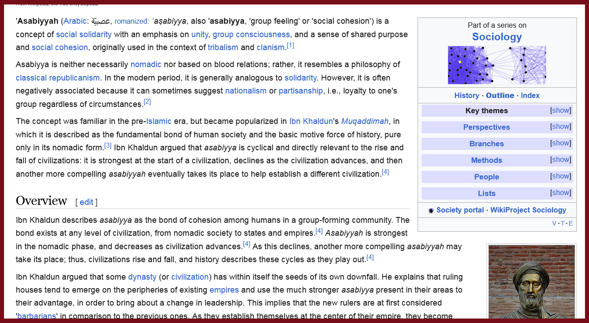Open the Sociology series title link
Screen dimensions: 589x323
(x=497, y=37)
